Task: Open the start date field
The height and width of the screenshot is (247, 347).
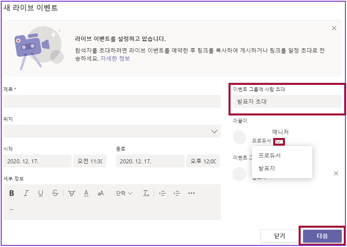Action: pyautogui.click(x=37, y=161)
